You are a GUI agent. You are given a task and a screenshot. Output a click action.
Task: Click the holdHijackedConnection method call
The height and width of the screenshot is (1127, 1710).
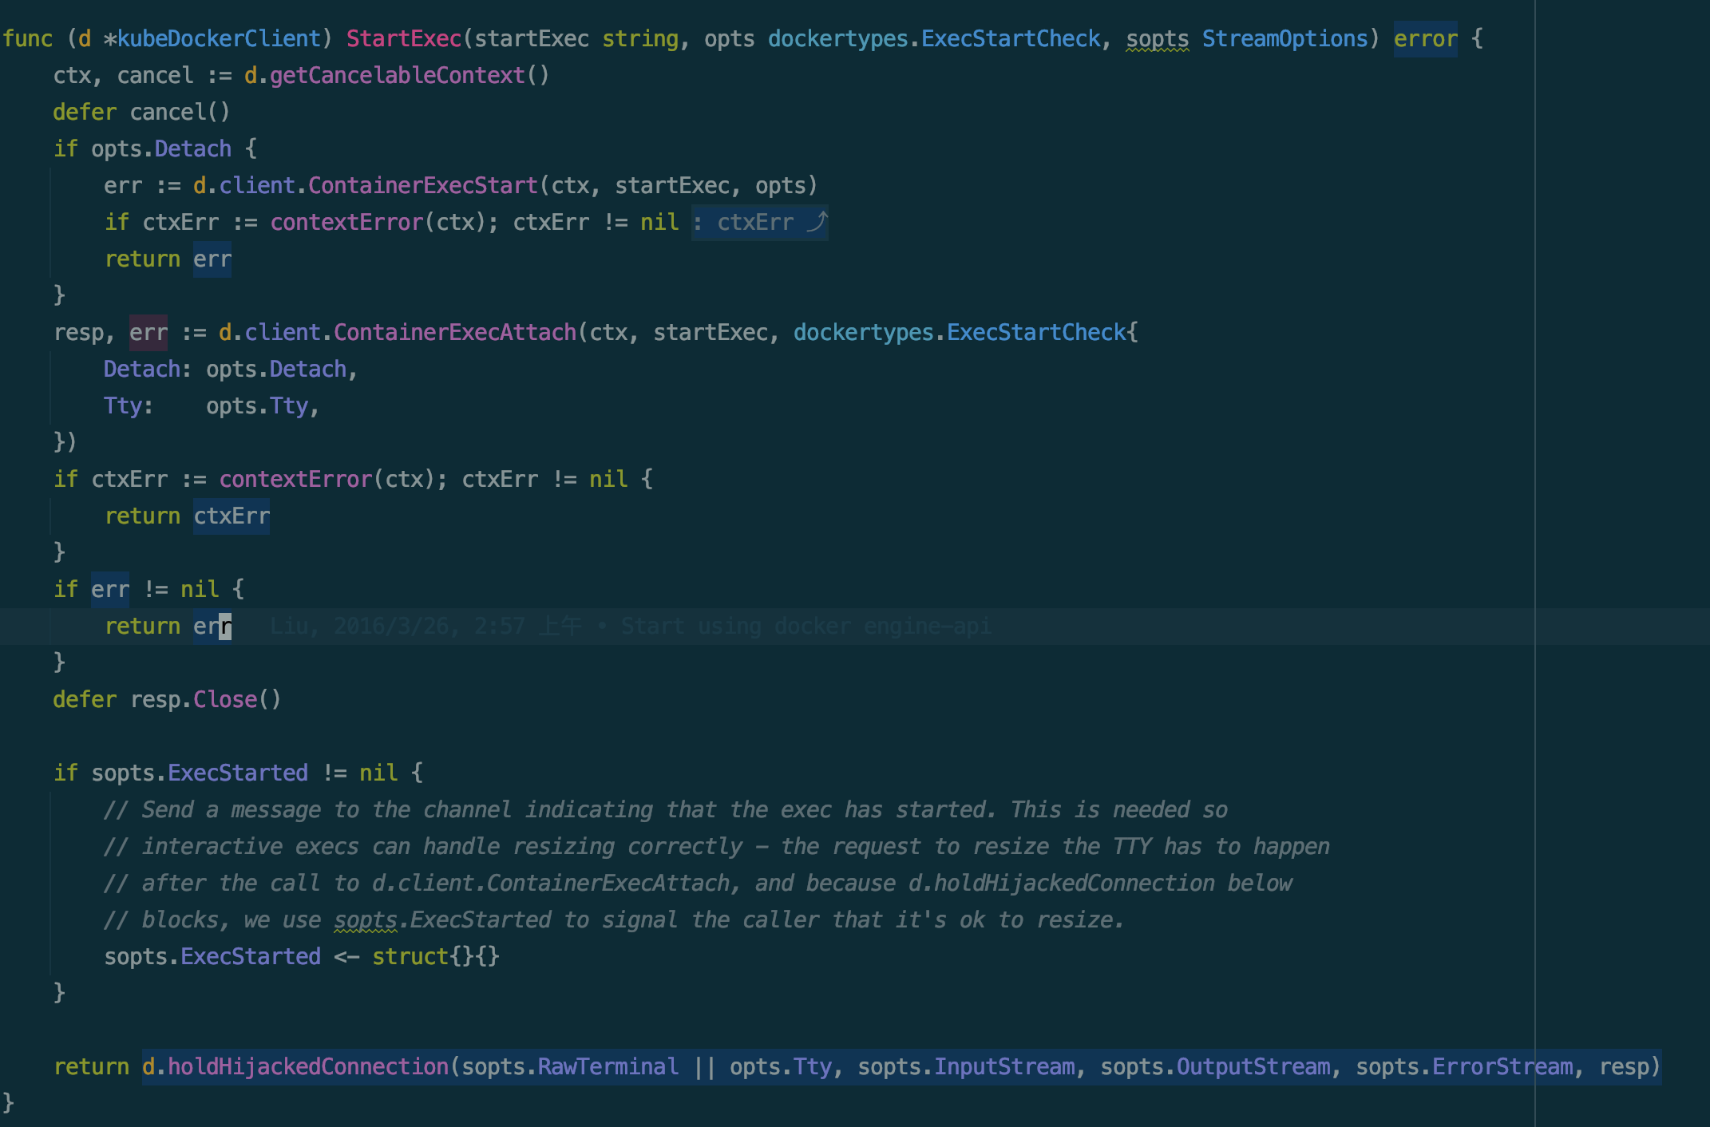pyautogui.click(x=308, y=1066)
